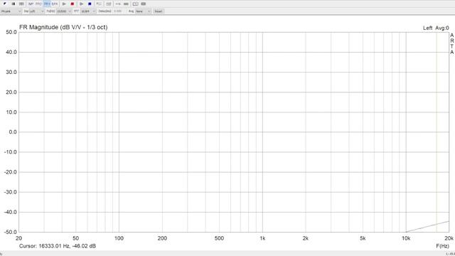
Task: Switch to SPA spectrum analyzer mode
Action: [55, 4]
